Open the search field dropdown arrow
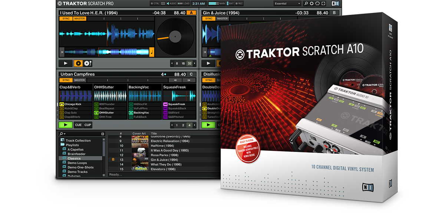 (65, 134)
